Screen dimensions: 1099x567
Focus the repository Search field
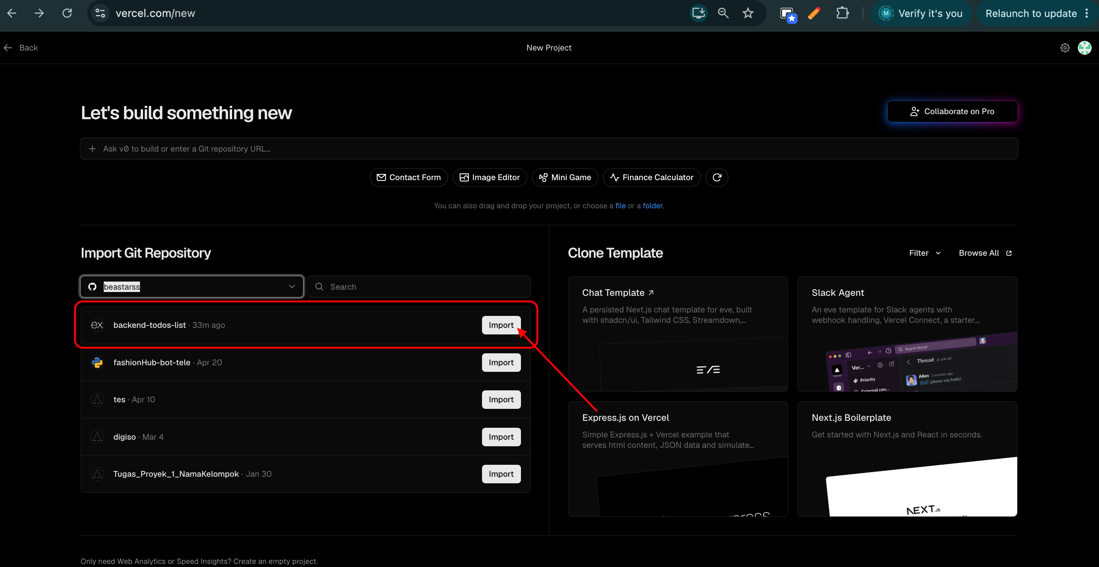[x=419, y=287]
